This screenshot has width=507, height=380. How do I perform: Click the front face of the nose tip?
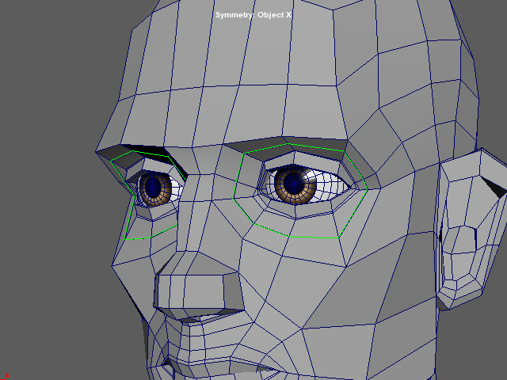point(190,291)
